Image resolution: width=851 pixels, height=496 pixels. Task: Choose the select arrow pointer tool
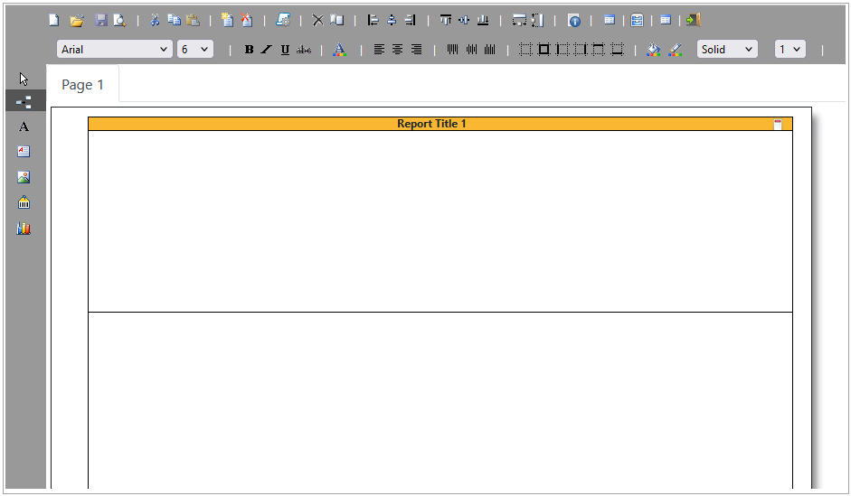click(24, 79)
